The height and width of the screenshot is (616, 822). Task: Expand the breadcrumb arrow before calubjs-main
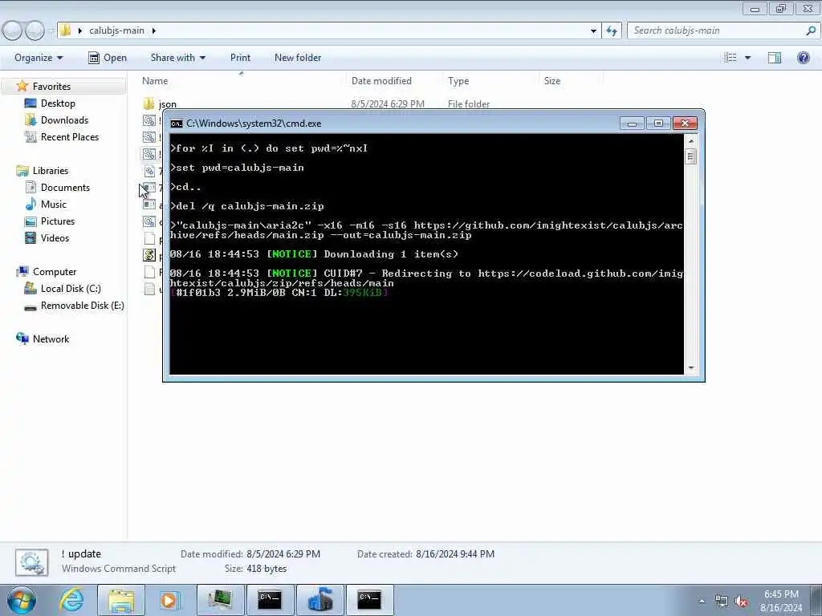tap(79, 31)
